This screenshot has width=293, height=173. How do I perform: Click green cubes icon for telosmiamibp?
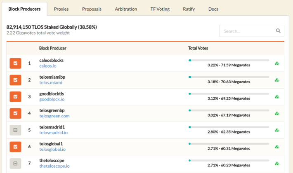click(x=277, y=80)
